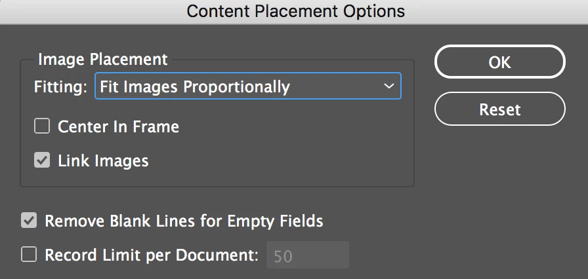Viewport: 588px width, 279px height.
Task: Click the empty box icon beside Record Limit
Action: [29, 255]
